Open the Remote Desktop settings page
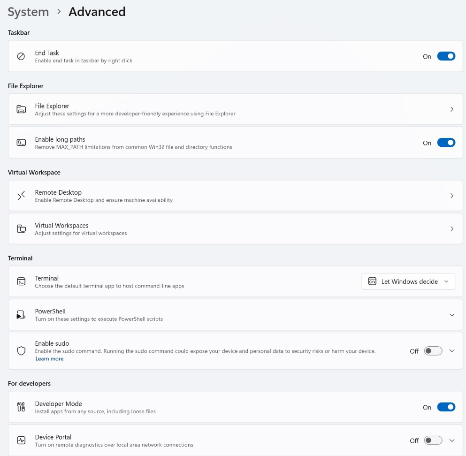This screenshot has width=466, height=456. coord(235,196)
